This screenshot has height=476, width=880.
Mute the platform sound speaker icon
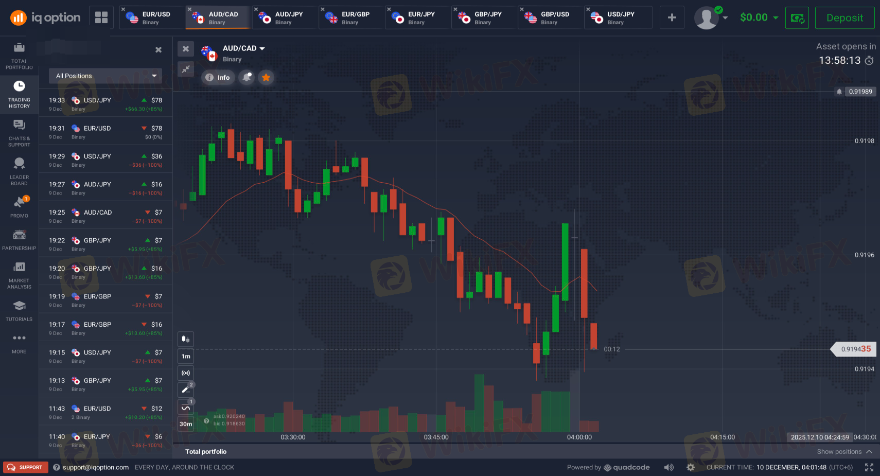[x=668, y=467]
